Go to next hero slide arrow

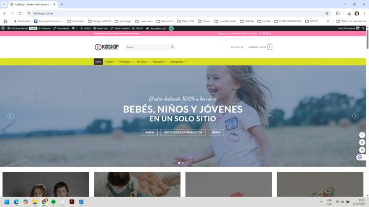356,116
